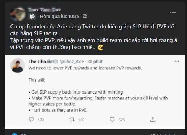
Task: Click the blue reaction icon below the post
Action: (14, 134)
